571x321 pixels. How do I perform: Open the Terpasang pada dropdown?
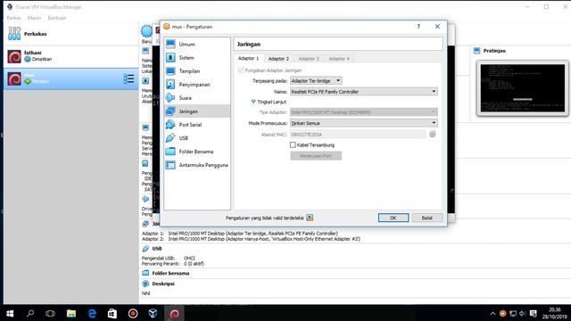coord(316,81)
